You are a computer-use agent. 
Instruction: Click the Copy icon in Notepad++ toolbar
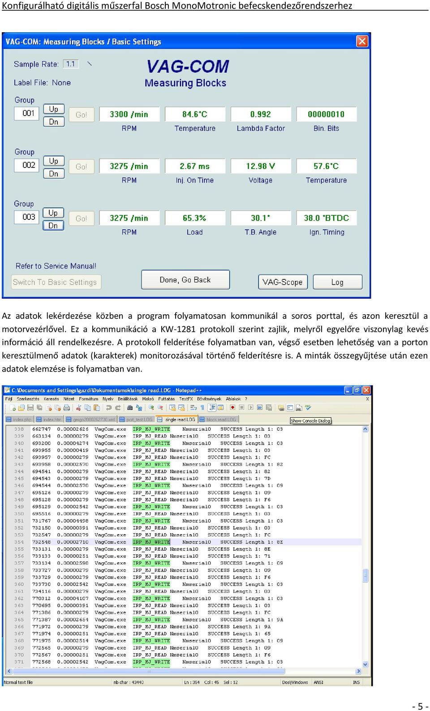(x=87, y=408)
